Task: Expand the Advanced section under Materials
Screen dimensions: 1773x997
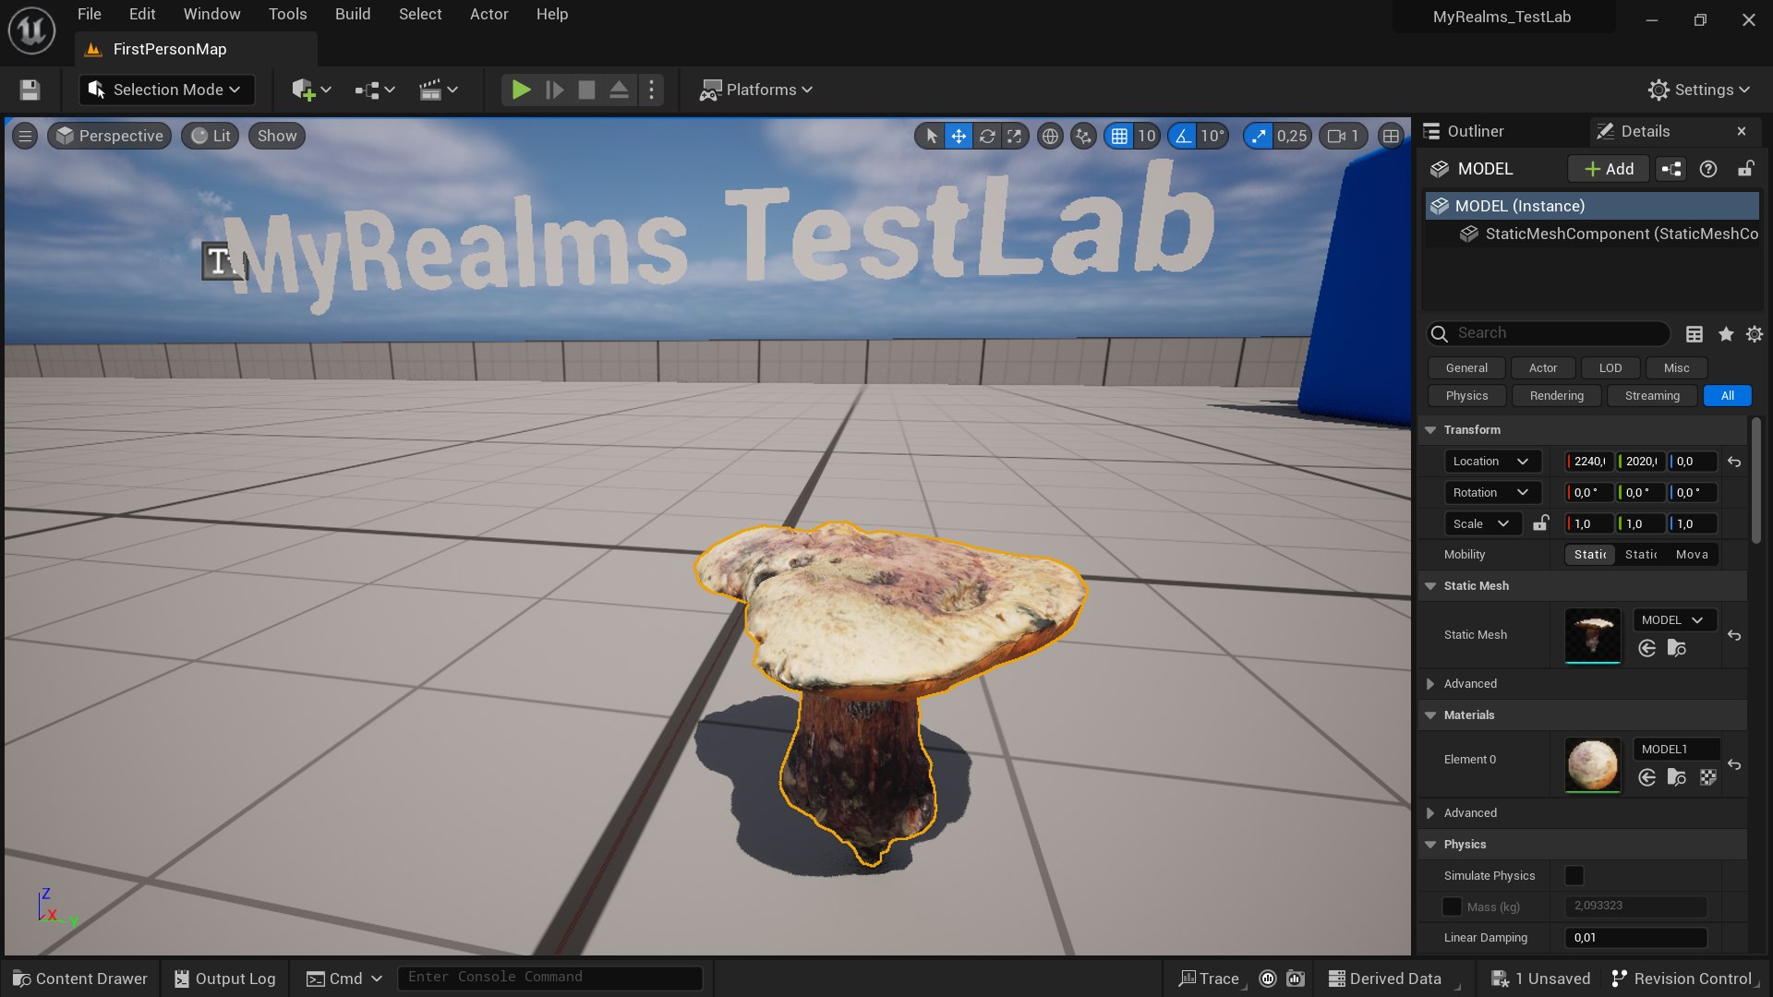Action: click(1430, 813)
